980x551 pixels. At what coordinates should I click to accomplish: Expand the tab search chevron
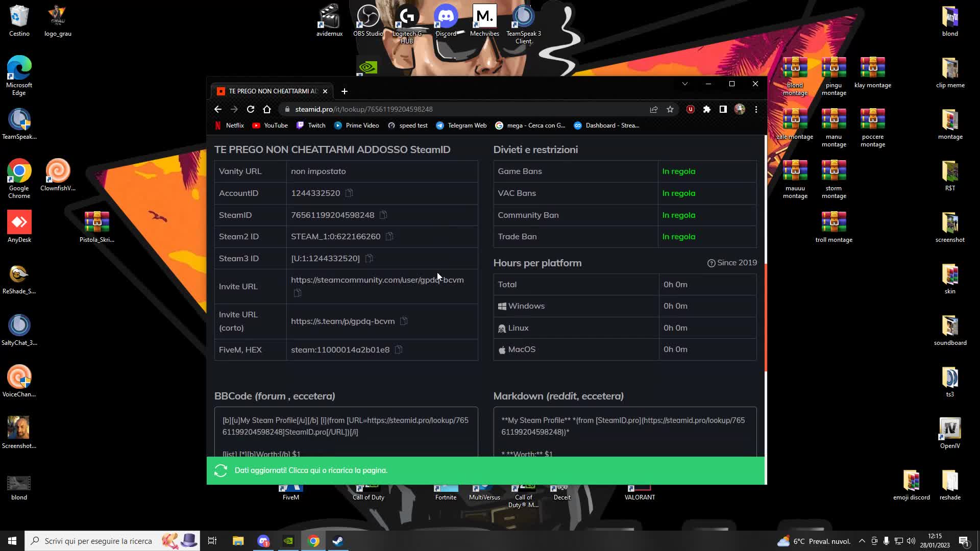pos(685,84)
